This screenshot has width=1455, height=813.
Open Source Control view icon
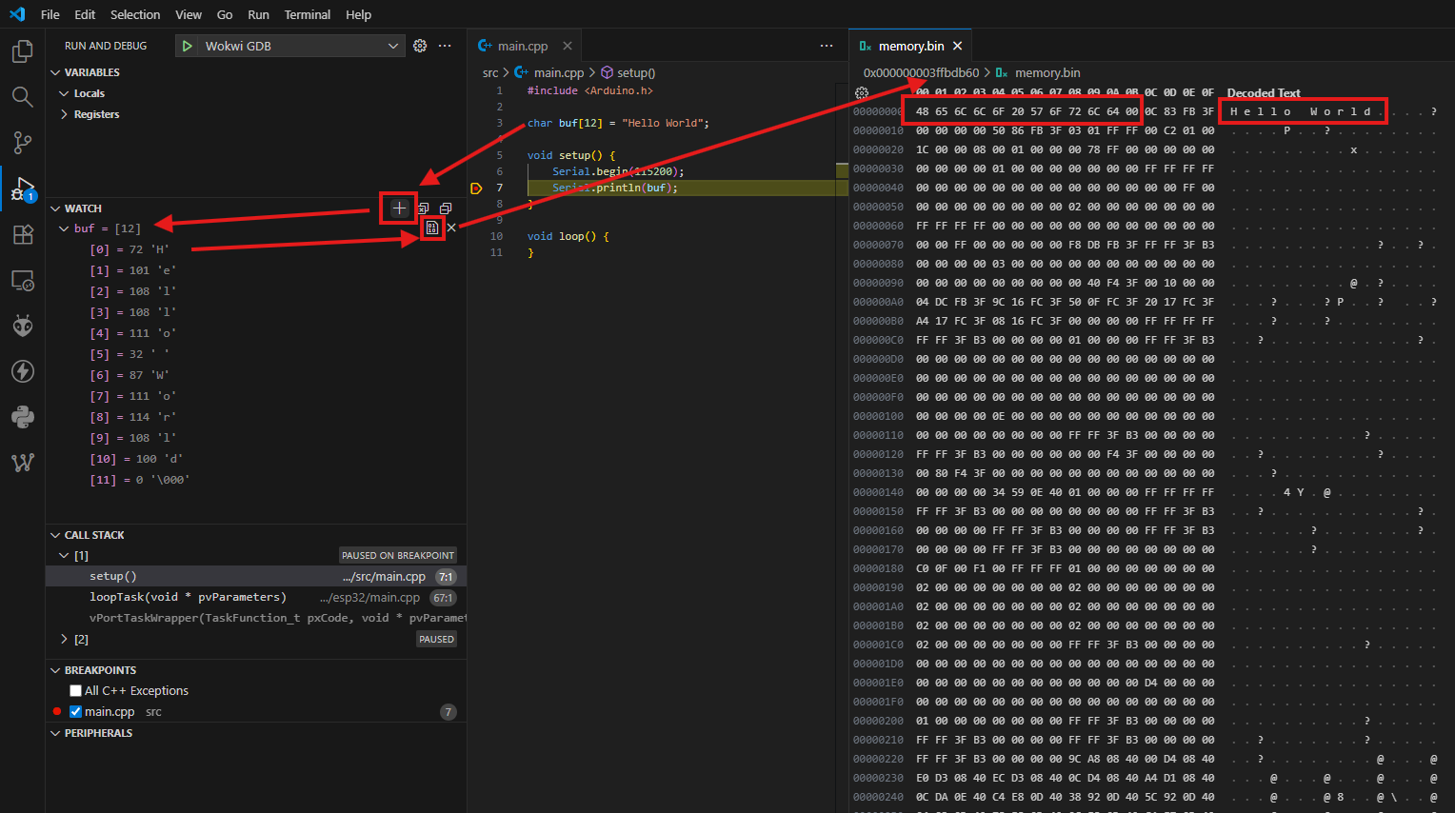[22, 143]
